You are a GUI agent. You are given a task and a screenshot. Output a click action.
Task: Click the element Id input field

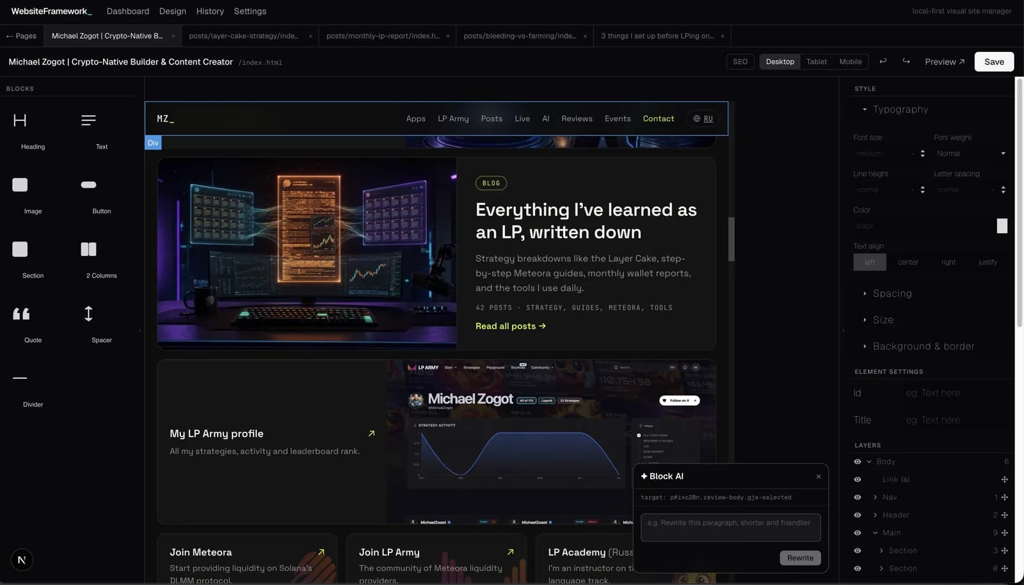(956, 393)
